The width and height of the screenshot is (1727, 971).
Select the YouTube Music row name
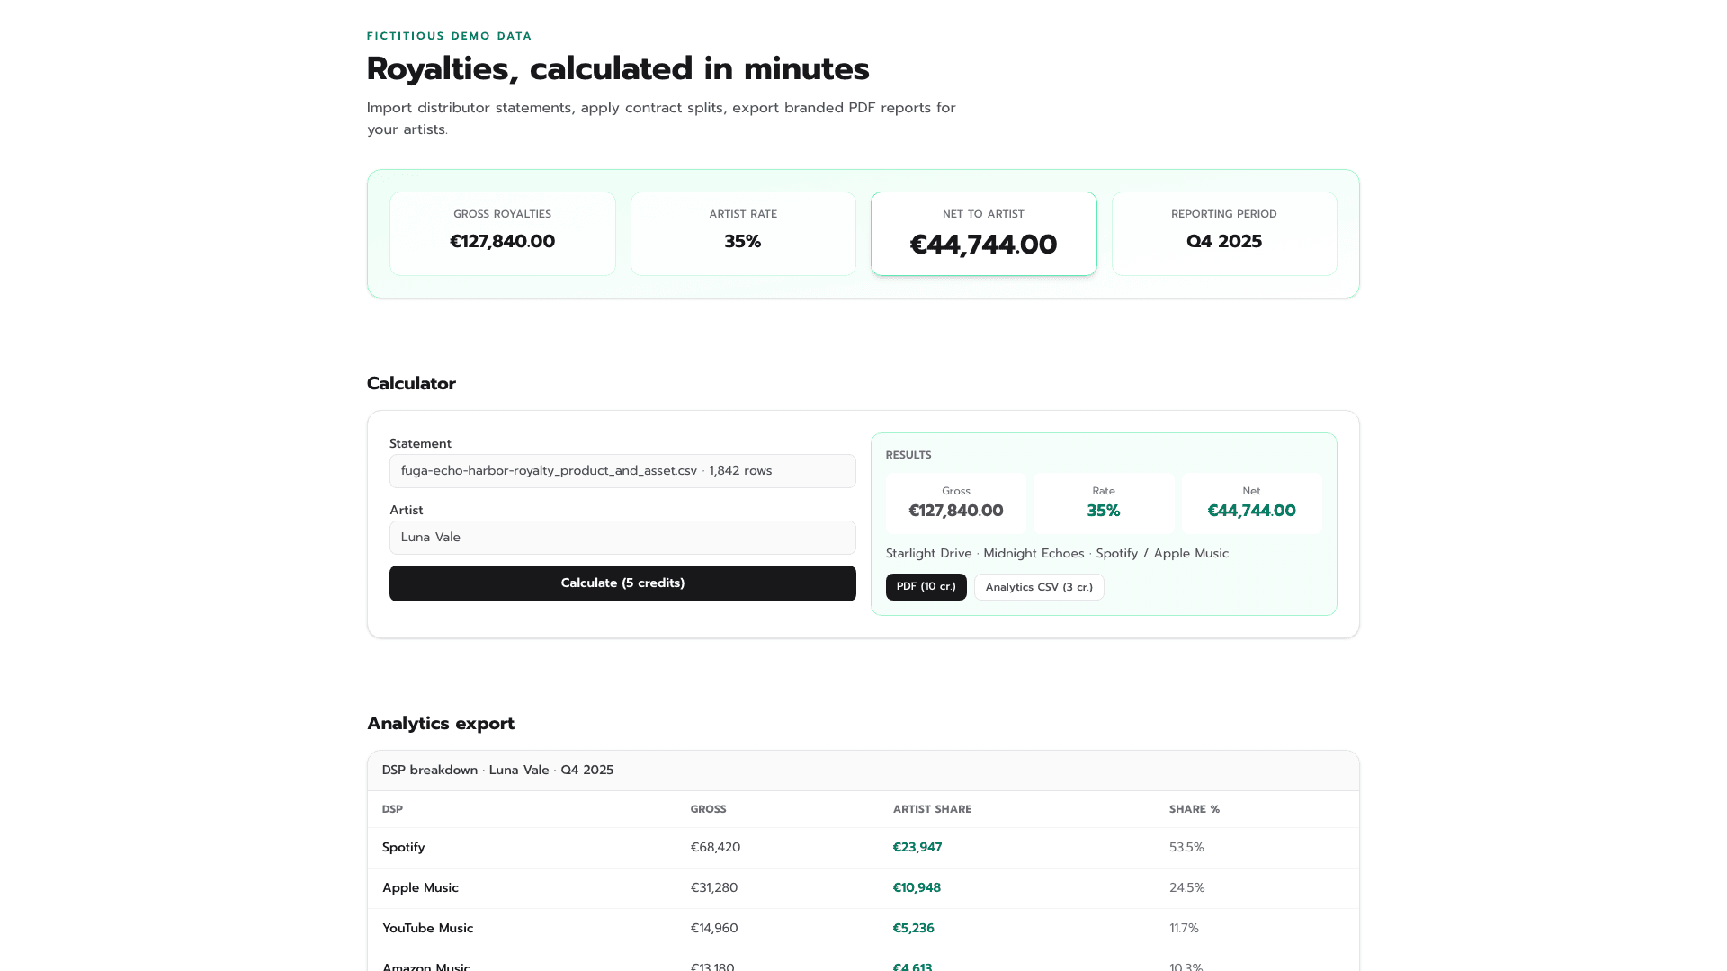click(427, 929)
